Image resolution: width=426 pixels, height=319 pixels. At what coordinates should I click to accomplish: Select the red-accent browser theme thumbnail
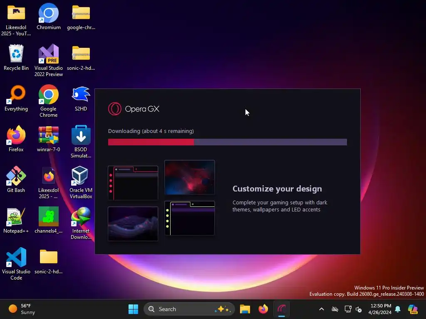click(x=133, y=183)
